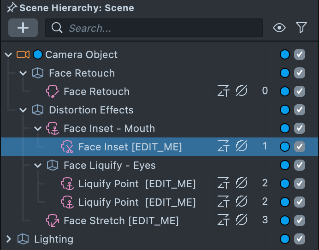Expand the Lighting group
The width and height of the screenshot is (319, 250).
pos(8,239)
